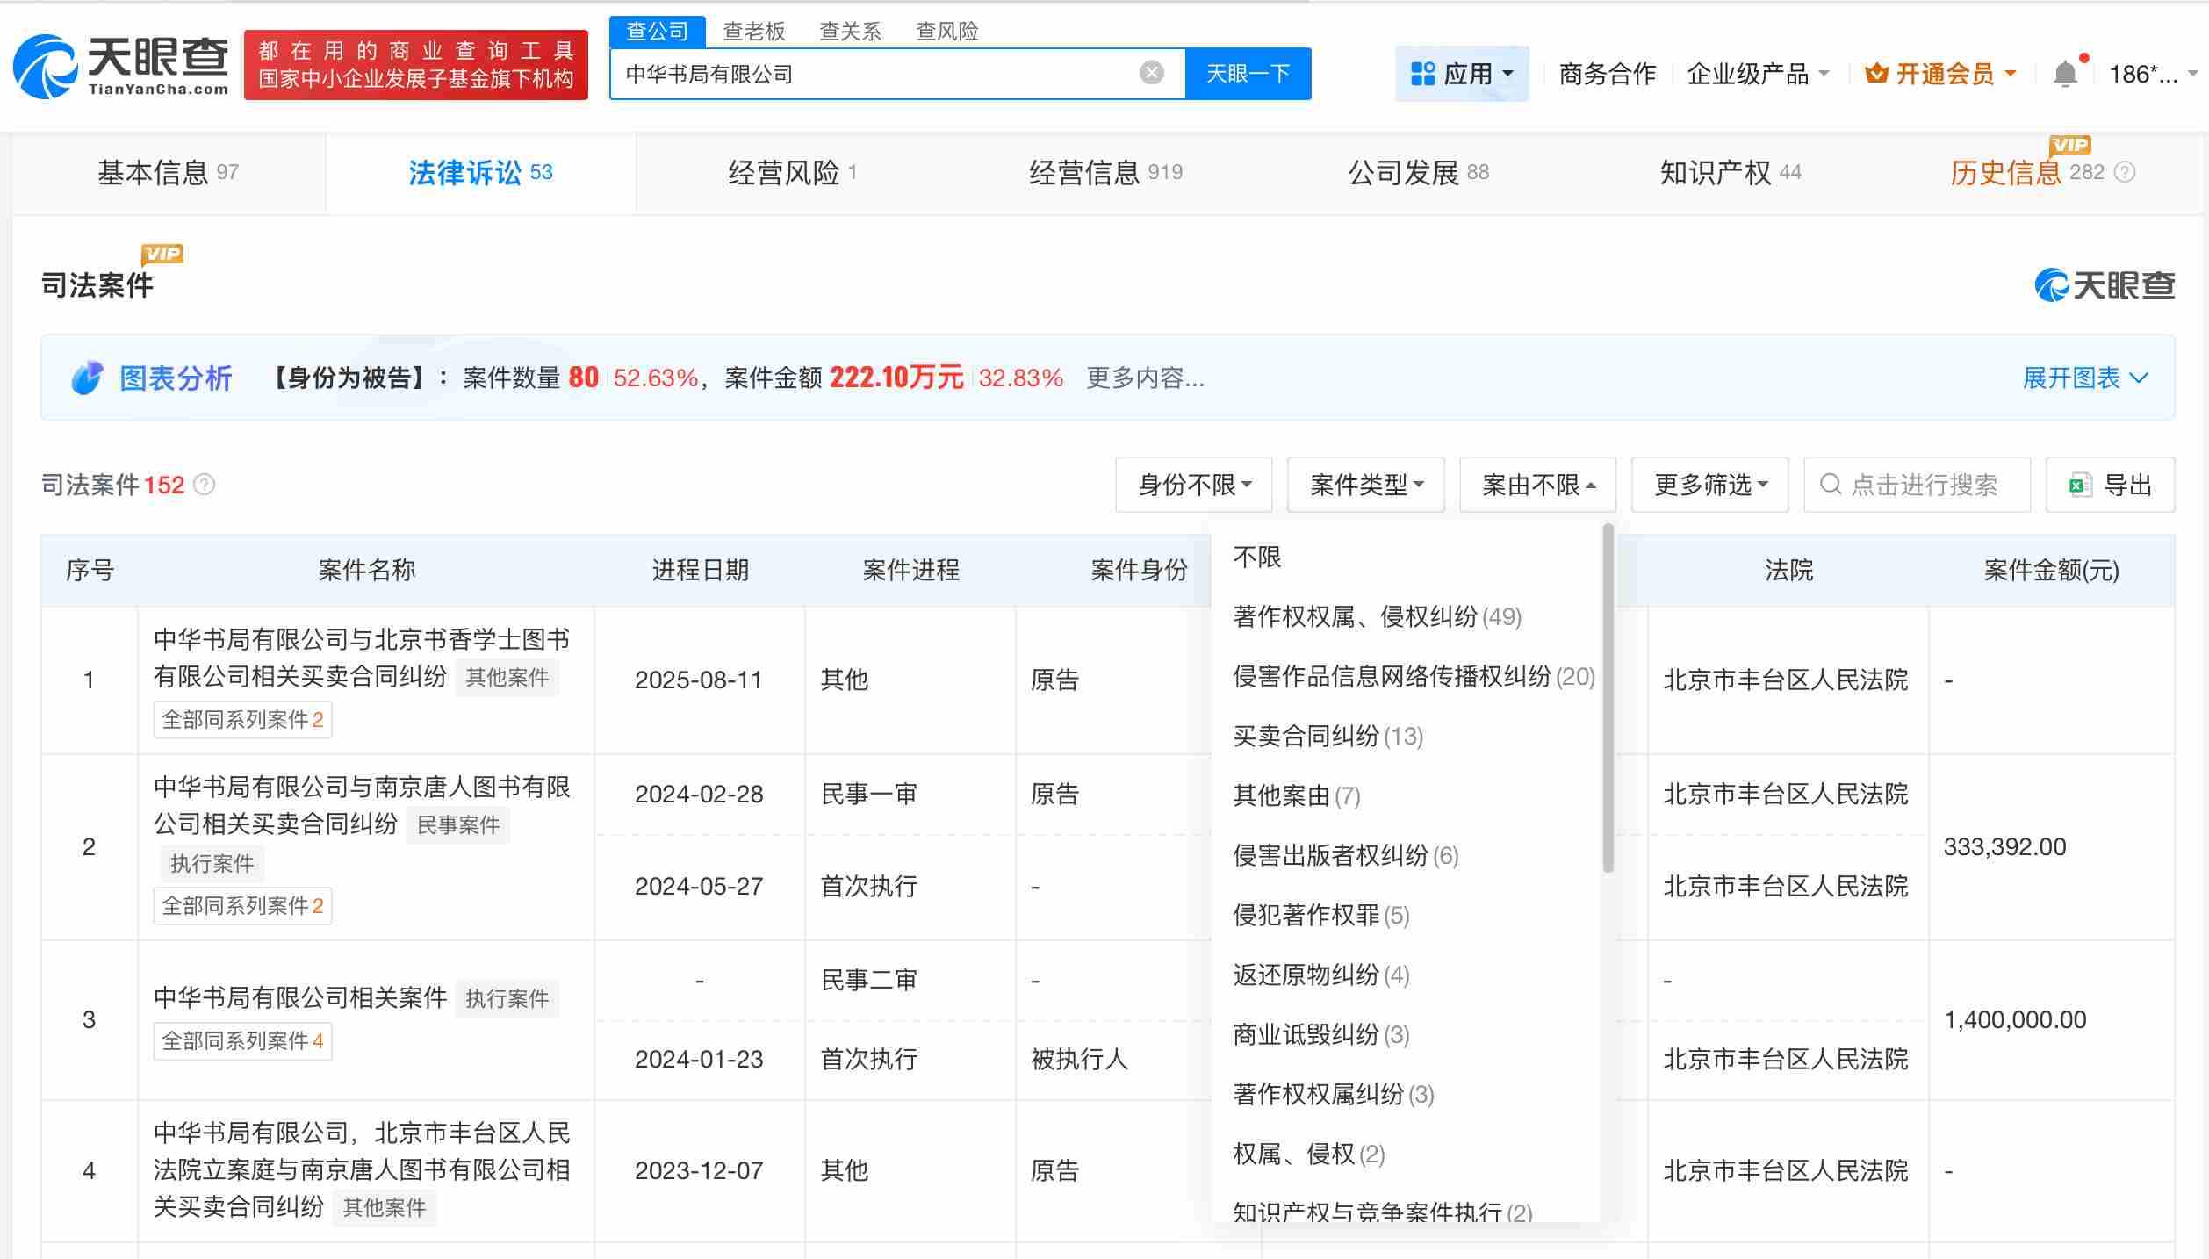Screen dimensions: 2209x1259
Task: Select 买卖合同纠纷 in the case reason menu
Action: click(1326, 737)
